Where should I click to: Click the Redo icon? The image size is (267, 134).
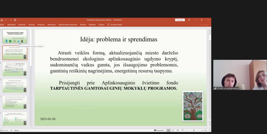(11, 20)
